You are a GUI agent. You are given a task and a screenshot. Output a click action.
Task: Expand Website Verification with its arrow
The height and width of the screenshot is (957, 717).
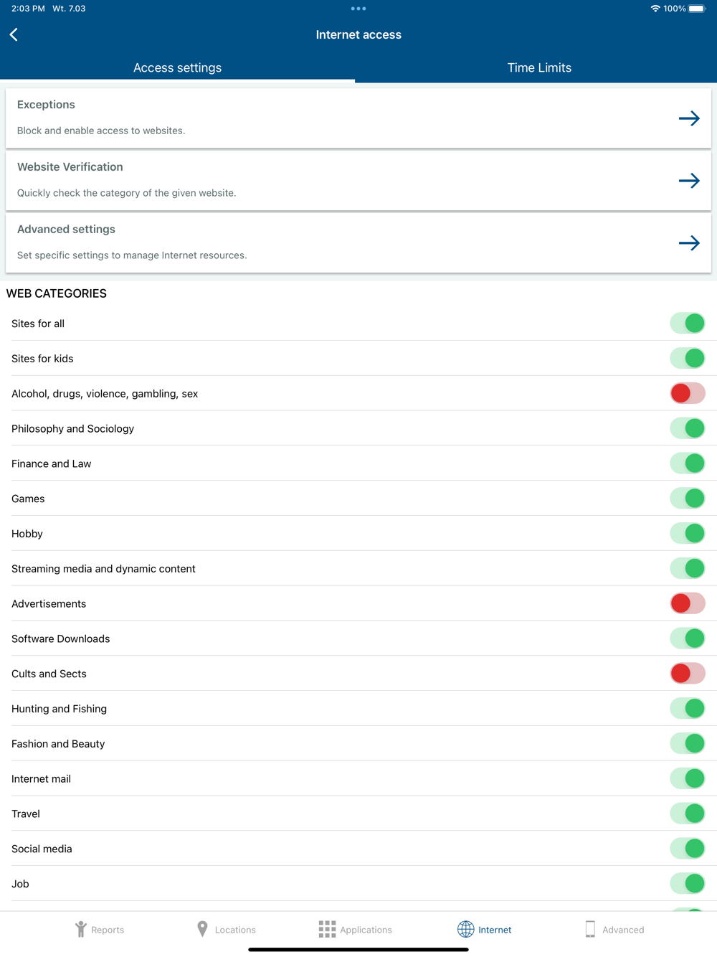tap(689, 181)
